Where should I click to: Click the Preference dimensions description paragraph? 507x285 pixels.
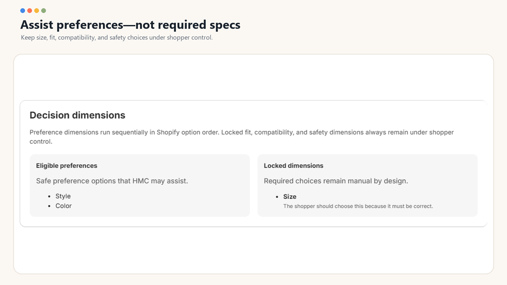pyautogui.click(x=241, y=137)
